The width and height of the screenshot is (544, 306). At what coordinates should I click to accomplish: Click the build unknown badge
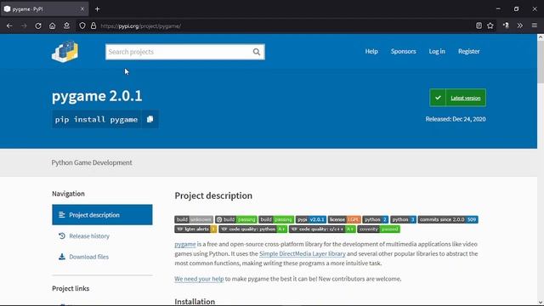point(194,219)
